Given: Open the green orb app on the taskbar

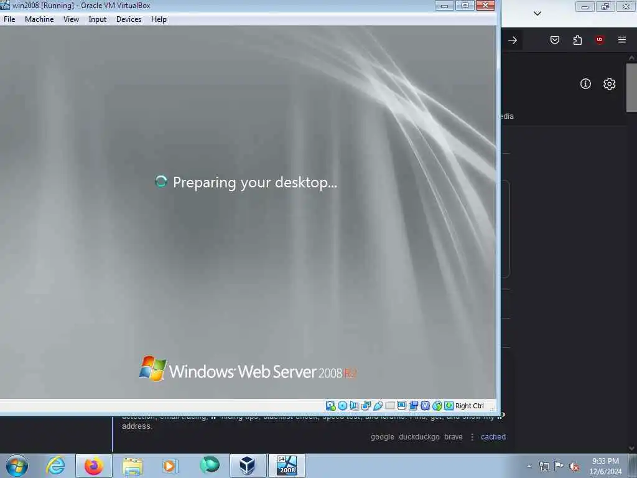Looking at the screenshot, I should click(x=209, y=466).
